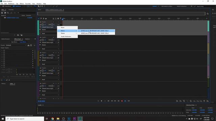Click the Rewind transport button
Viewport: 216px width, 121px height.
click(x=112, y=101)
